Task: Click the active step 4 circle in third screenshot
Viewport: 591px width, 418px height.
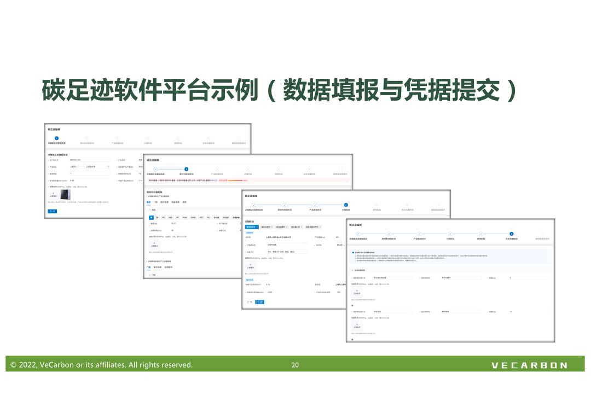Action: 346,205
